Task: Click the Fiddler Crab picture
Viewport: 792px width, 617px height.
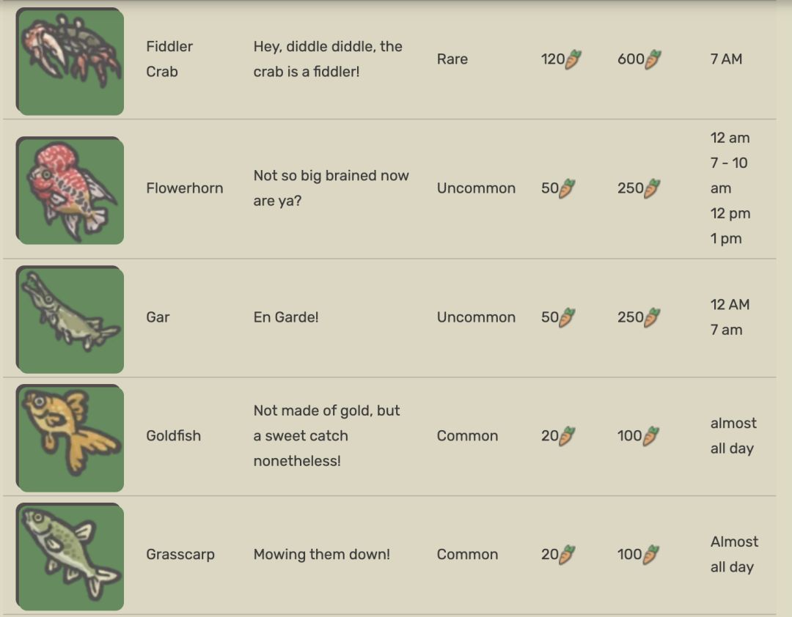Action: (70, 62)
